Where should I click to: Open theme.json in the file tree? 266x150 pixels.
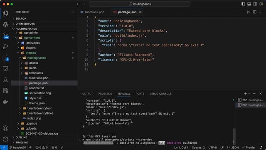[44, 103]
